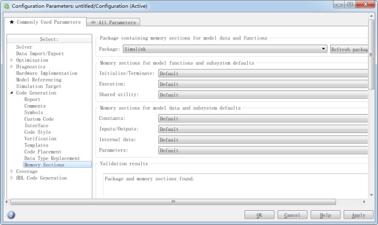Viewport: 378px width, 225px height.
Task: Open the Templates pane
Action: point(36,145)
